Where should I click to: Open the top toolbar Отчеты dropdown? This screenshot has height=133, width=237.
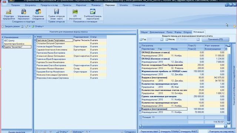click(38, 26)
